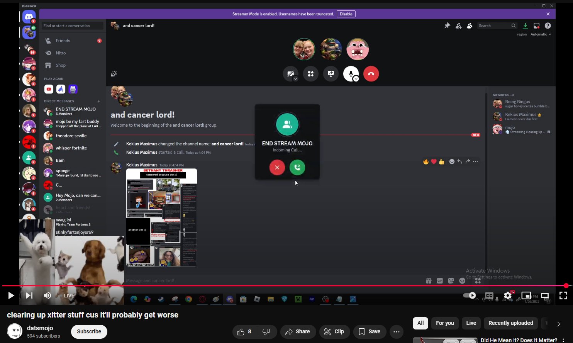Open Shop in Discord sidebar
The height and width of the screenshot is (343, 573).
[73, 65]
